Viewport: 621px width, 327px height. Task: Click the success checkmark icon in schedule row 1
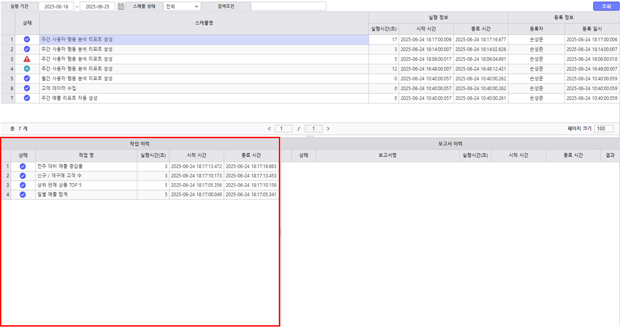pos(27,39)
